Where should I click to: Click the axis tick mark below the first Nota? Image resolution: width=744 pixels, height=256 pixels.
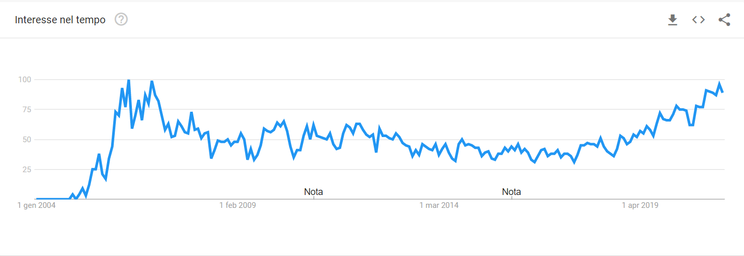(313, 201)
